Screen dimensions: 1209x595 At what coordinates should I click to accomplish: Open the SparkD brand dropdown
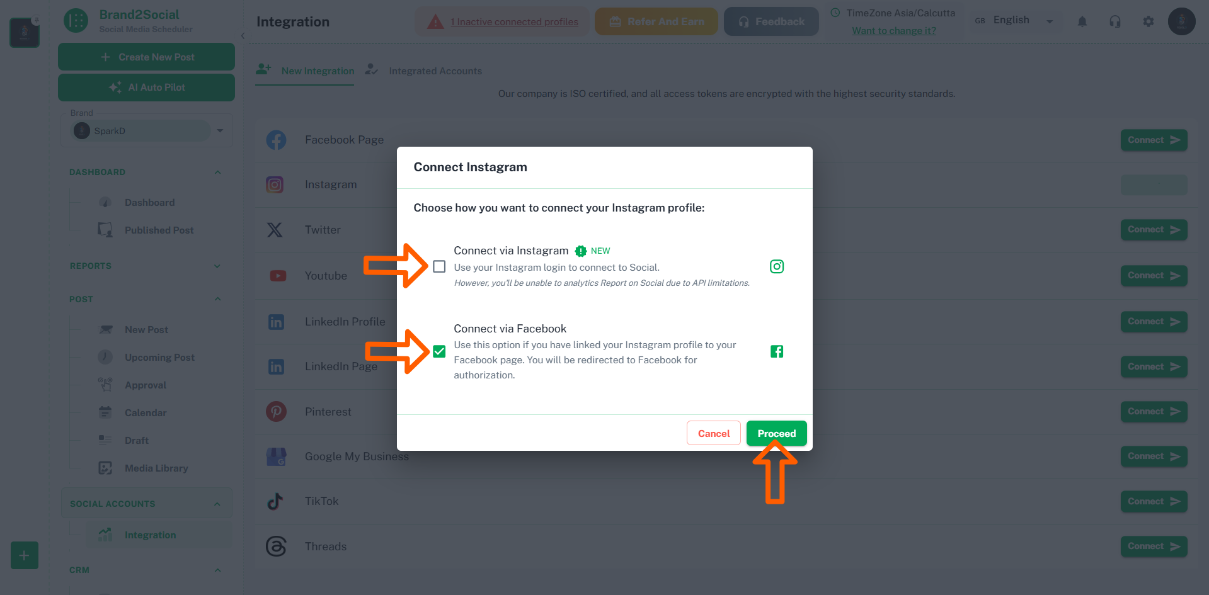(219, 130)
